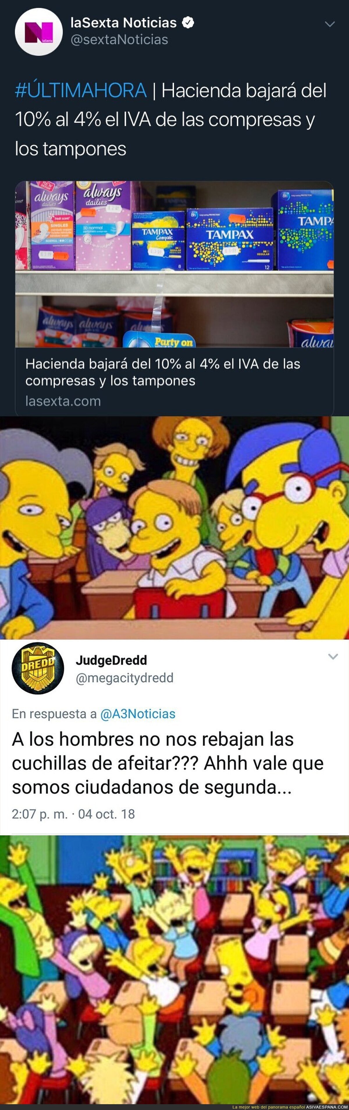
Task: Visit the ASIVAESPANA.COM watermark link
Action: [x=327, y=1107]
